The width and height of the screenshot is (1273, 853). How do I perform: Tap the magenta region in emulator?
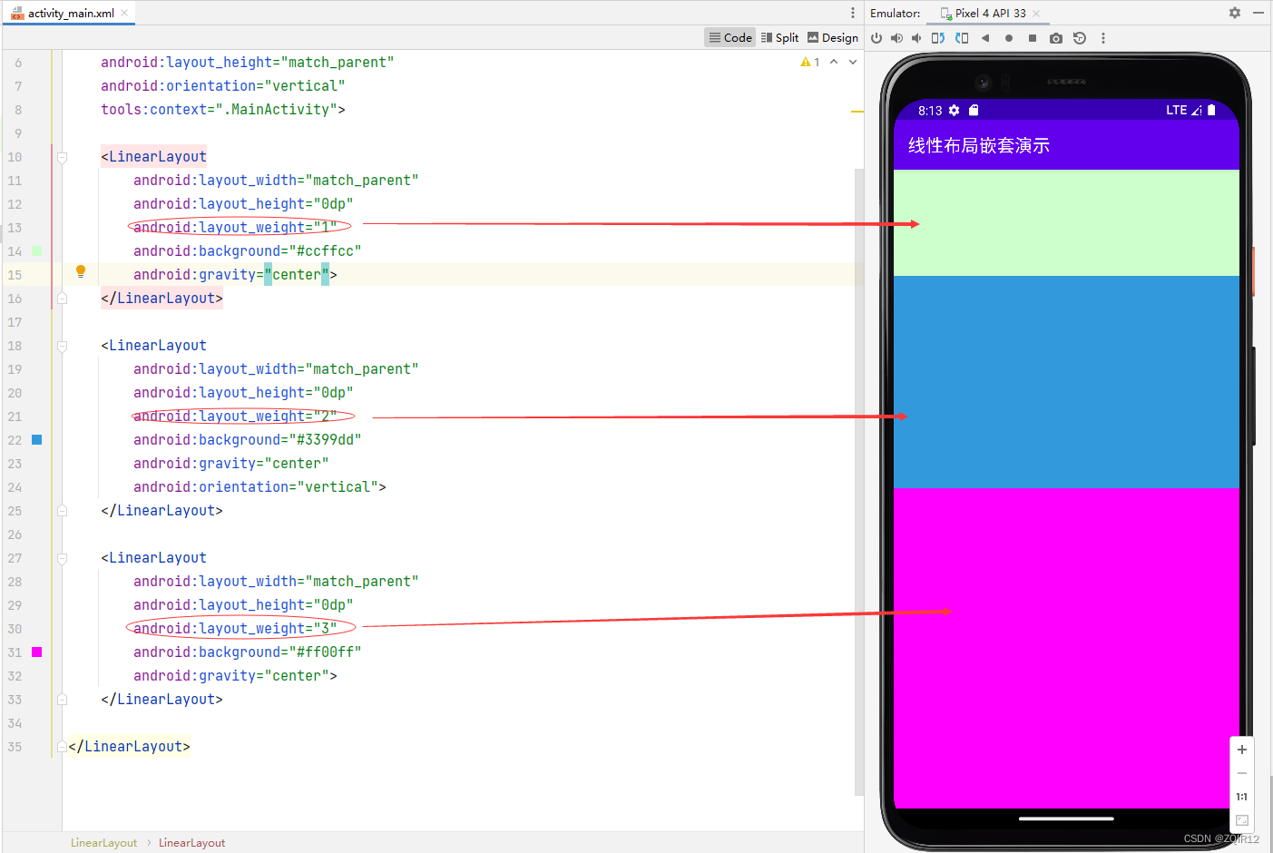(x=1066, y=648)
